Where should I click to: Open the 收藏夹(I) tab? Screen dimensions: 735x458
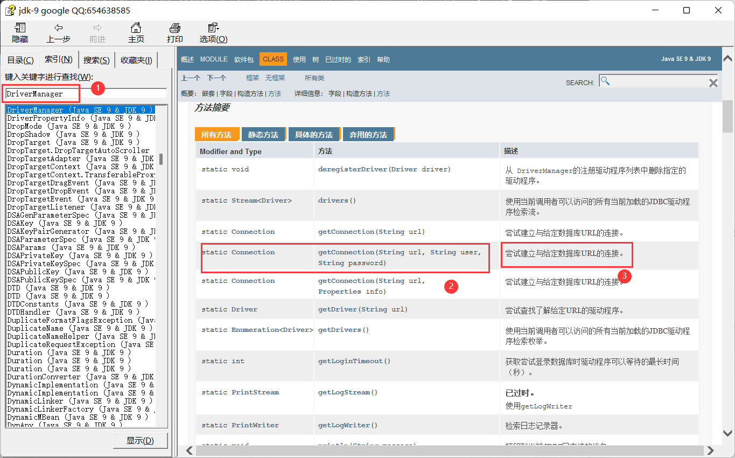tap(136, 60)
